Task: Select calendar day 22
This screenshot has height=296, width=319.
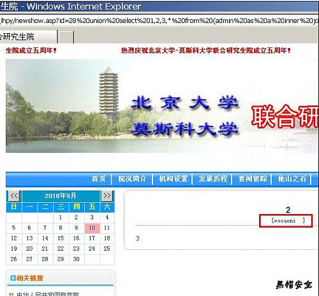Action: pyautogui.click(x=61, y=249)
